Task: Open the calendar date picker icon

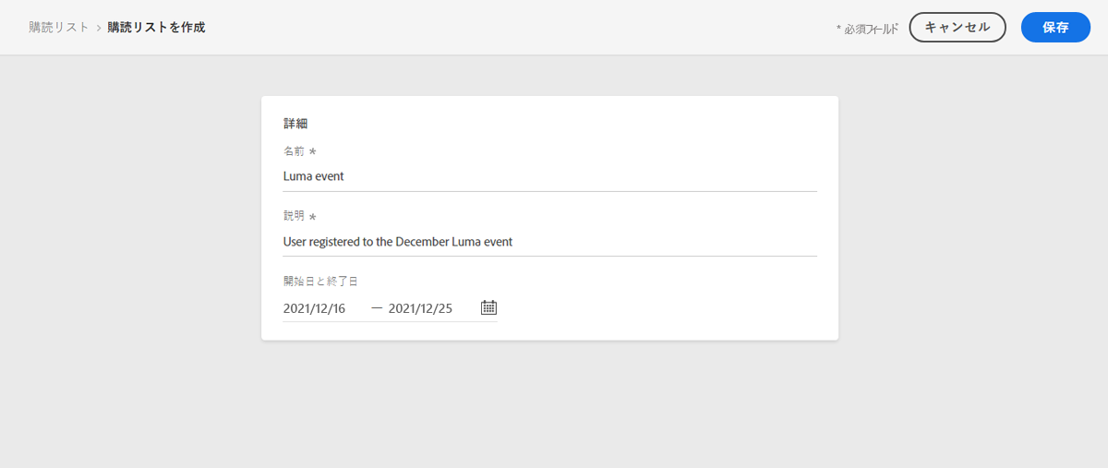Action: coord(489,308)
